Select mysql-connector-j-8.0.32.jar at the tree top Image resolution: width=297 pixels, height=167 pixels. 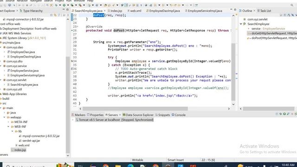click(x=25, y=19)
